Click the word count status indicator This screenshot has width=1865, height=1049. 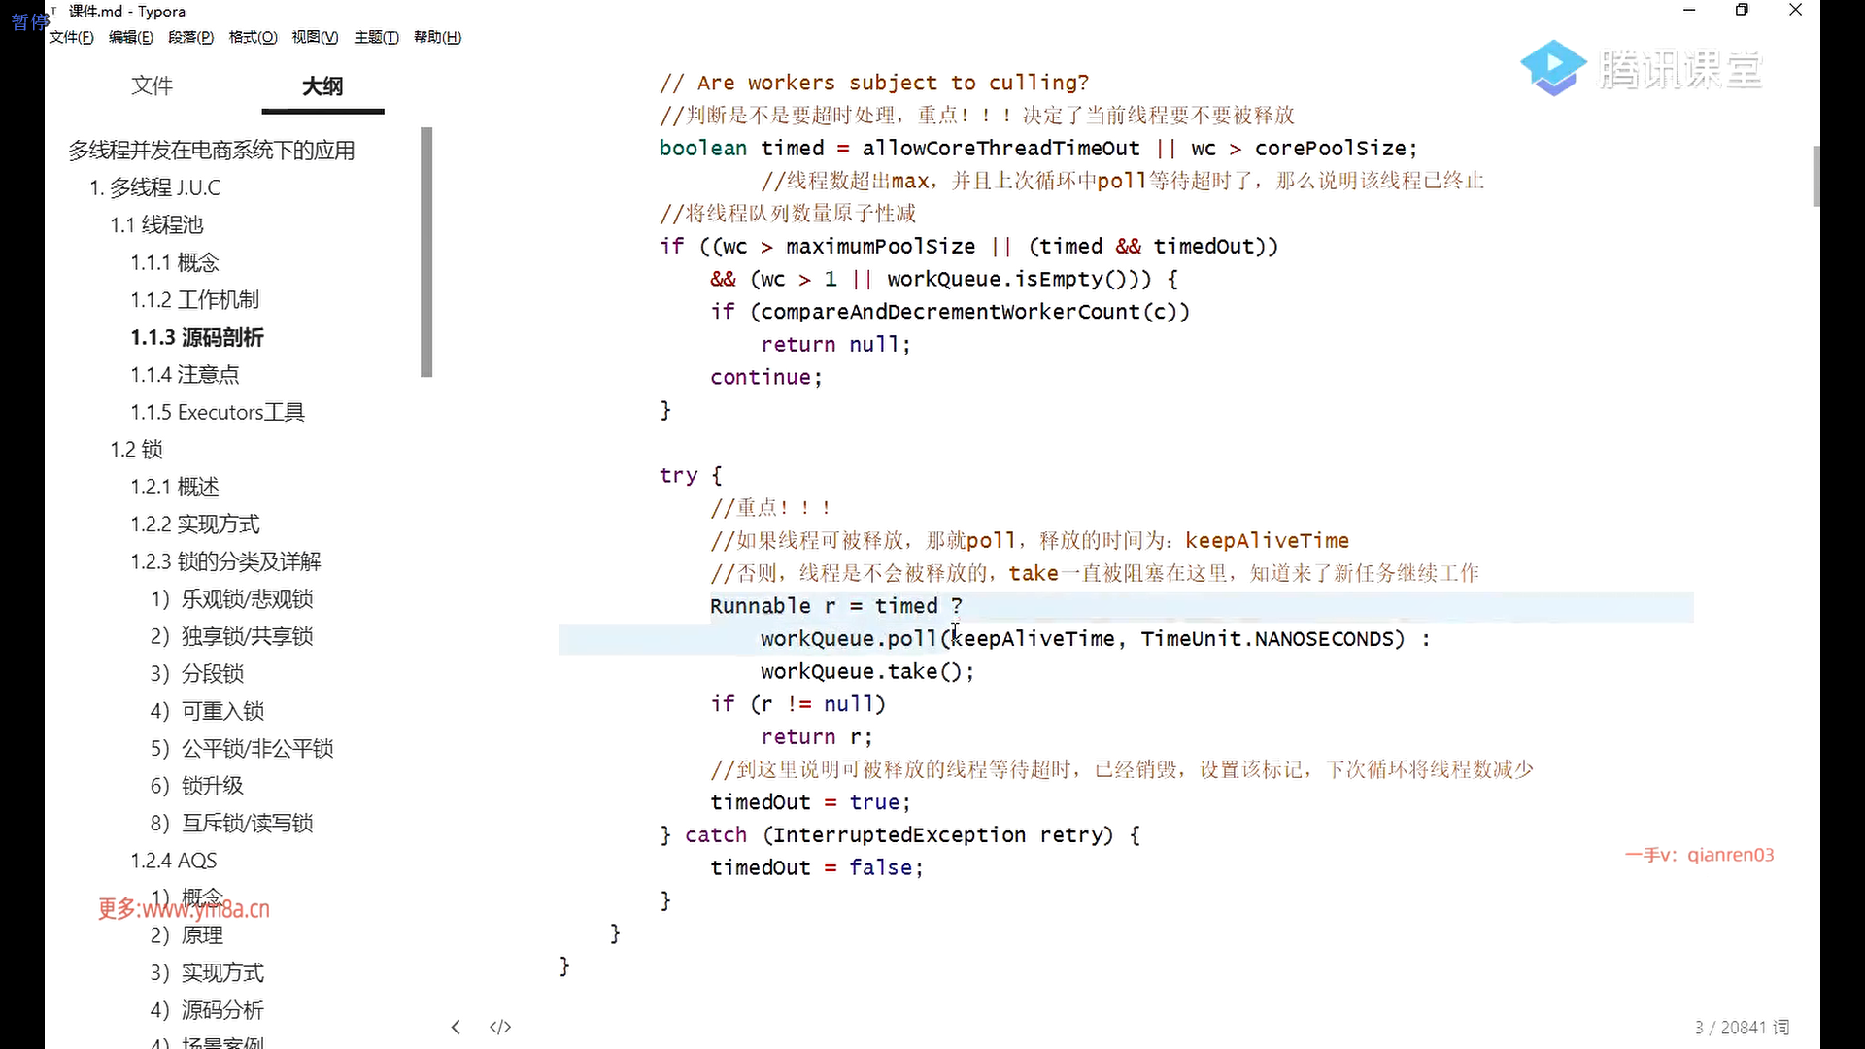[1742, 1027]
